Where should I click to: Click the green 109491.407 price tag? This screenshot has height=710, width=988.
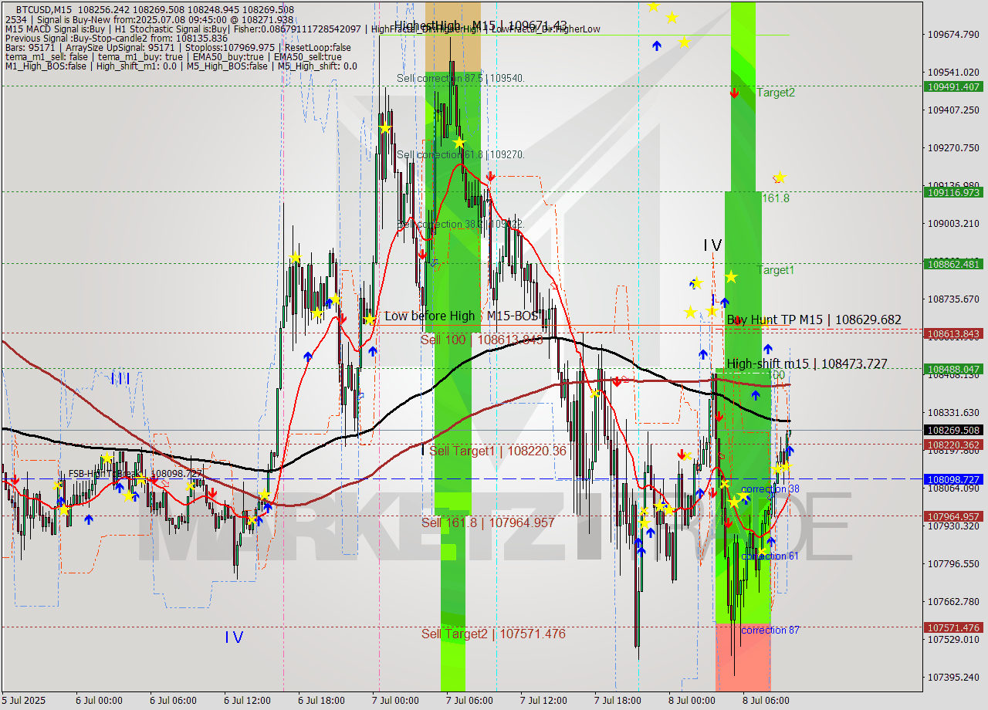click(x=954, y=87)
